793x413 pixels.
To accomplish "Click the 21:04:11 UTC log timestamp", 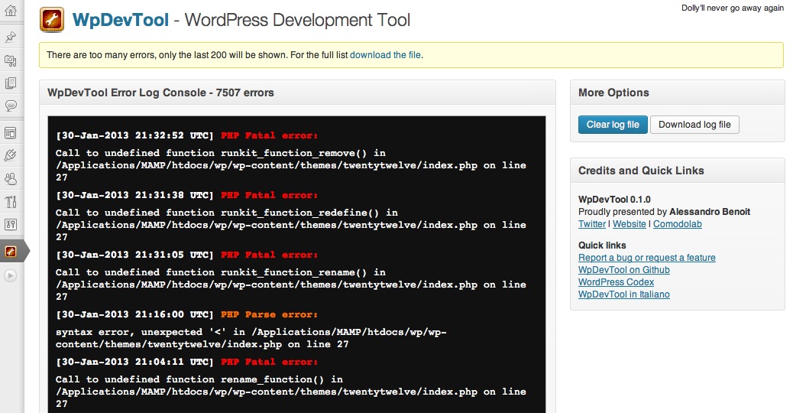I will (134, 362).
